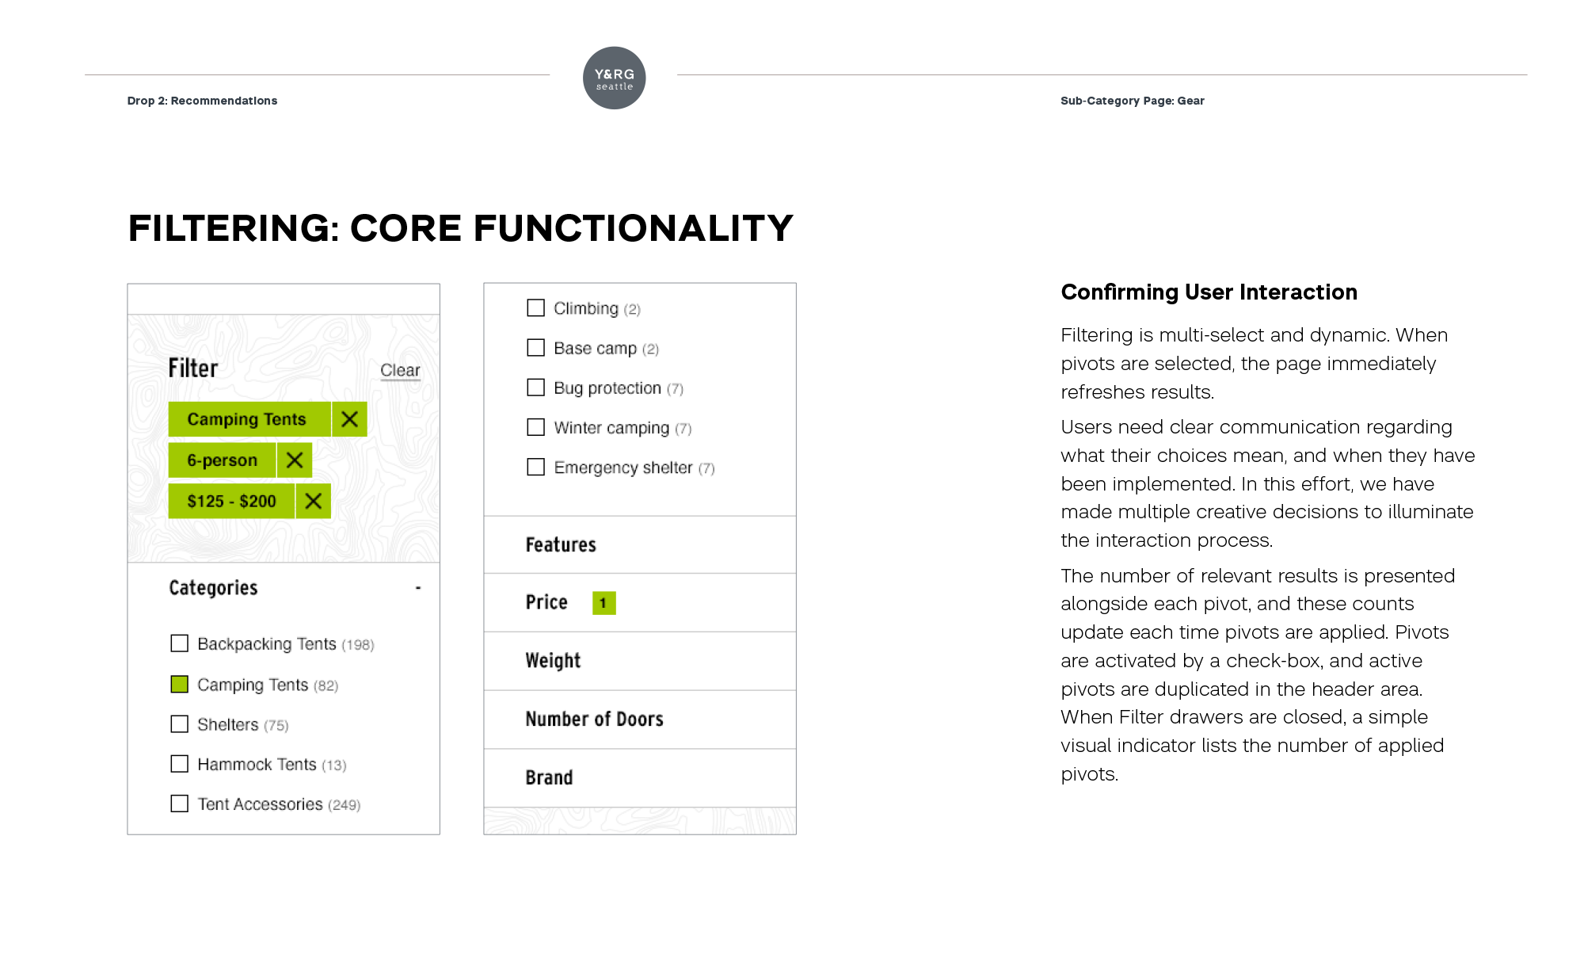Viewport: 1584px width, 962px height.
Task: Click the Price applied-filter count badge
Action: (604, 603)
